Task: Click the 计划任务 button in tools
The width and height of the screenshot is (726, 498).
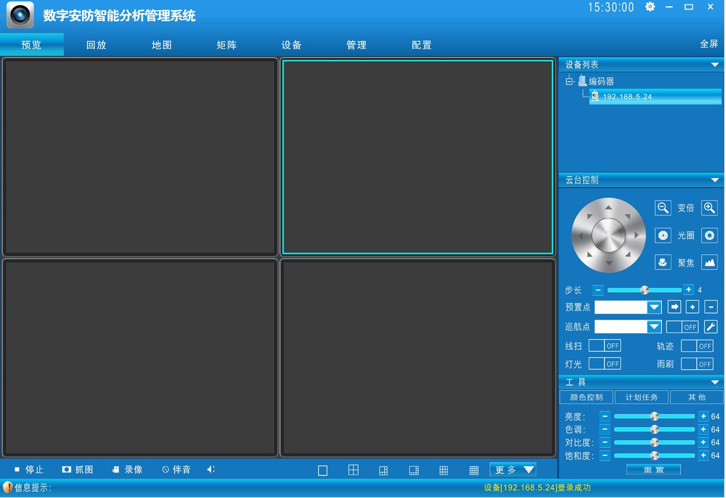Action: 641,397
